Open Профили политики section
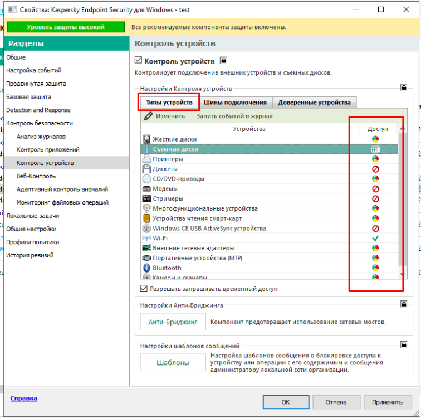The width and height of the screenshot is (421, 418). 33,242
